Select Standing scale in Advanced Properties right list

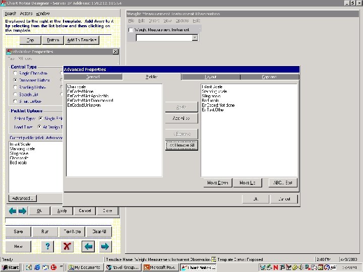click(x=214, y=91)
